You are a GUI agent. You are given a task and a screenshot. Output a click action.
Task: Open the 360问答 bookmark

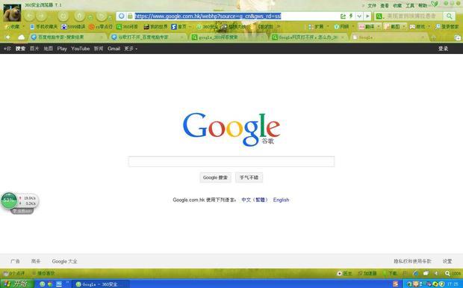click(x=127, y=27)
